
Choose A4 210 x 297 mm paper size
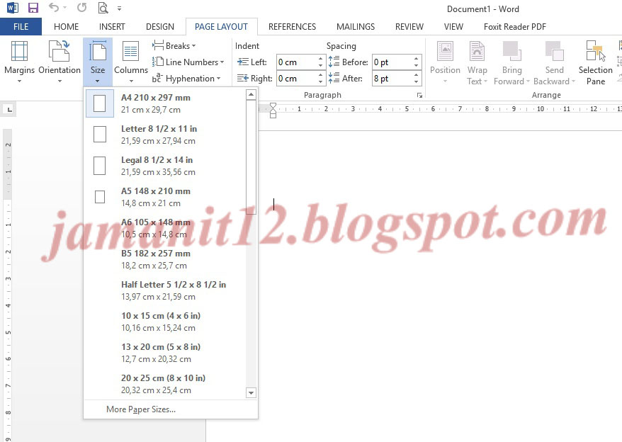point(165,103)
